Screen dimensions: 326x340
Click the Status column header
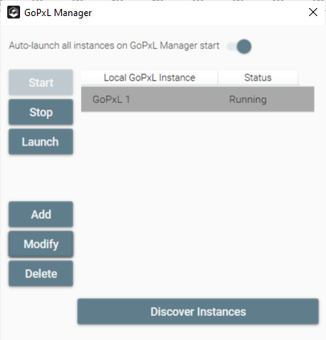point(258,78)
